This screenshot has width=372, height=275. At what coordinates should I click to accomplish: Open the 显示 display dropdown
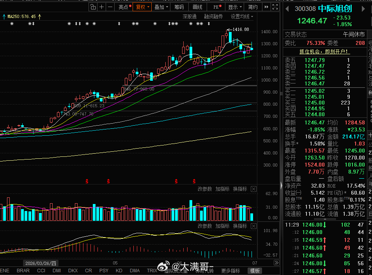click(235, 7)
